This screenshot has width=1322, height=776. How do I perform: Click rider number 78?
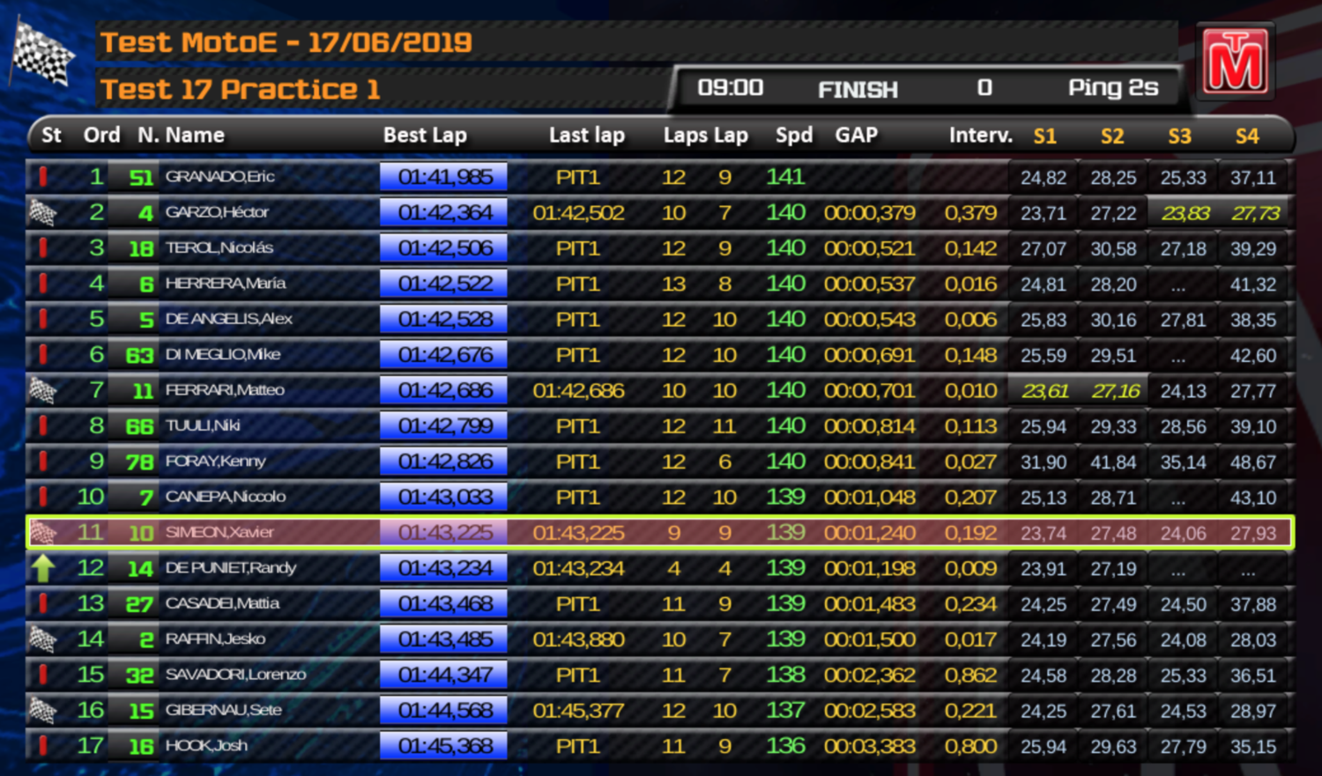139,462
